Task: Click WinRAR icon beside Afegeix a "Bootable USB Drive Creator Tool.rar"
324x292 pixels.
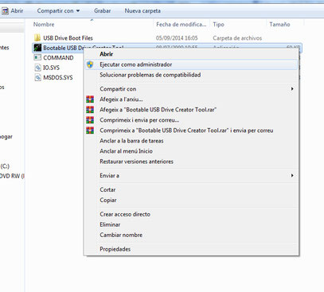Action: [90, 110]
